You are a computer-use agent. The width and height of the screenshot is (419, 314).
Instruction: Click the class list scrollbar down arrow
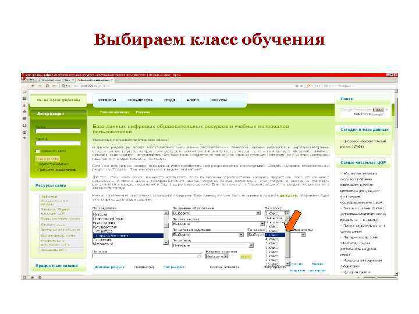(x=287, y=264)
